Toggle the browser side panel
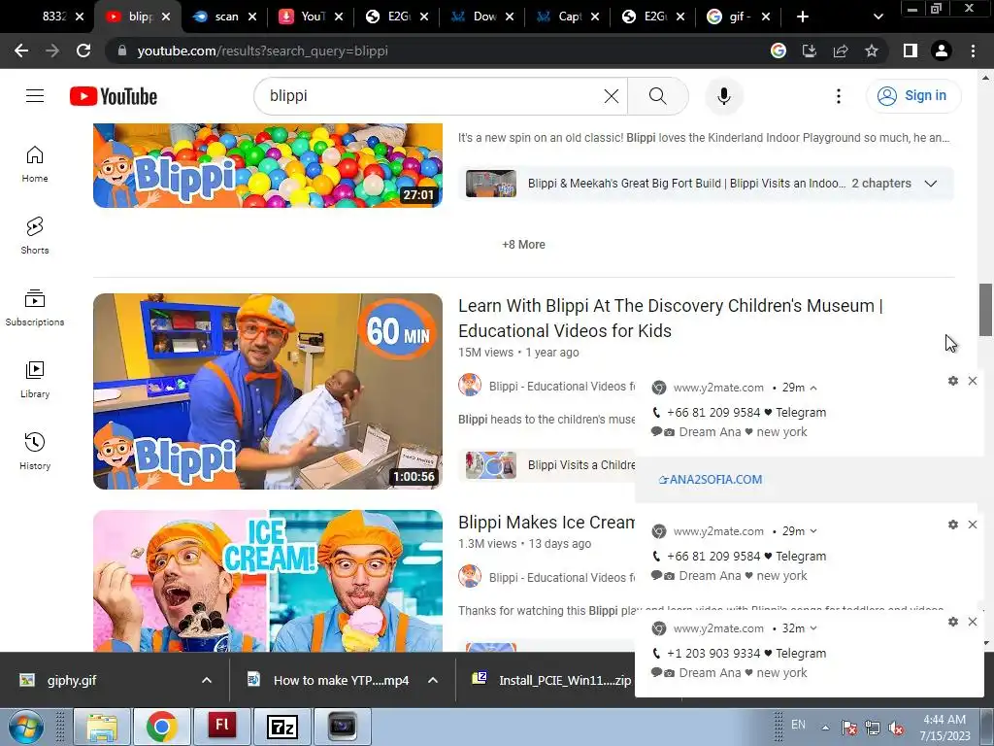Screen dimensions: 994x746 [x=911, y=51]
